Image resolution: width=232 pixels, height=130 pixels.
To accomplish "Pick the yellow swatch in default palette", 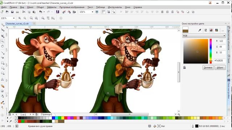I will pyautogui.click(x=63, y=118).
